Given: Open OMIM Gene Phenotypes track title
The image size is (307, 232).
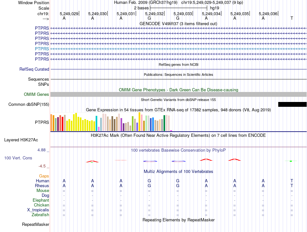Looking at the screenshot, I should pyautogui.click(x=178, y=90).
